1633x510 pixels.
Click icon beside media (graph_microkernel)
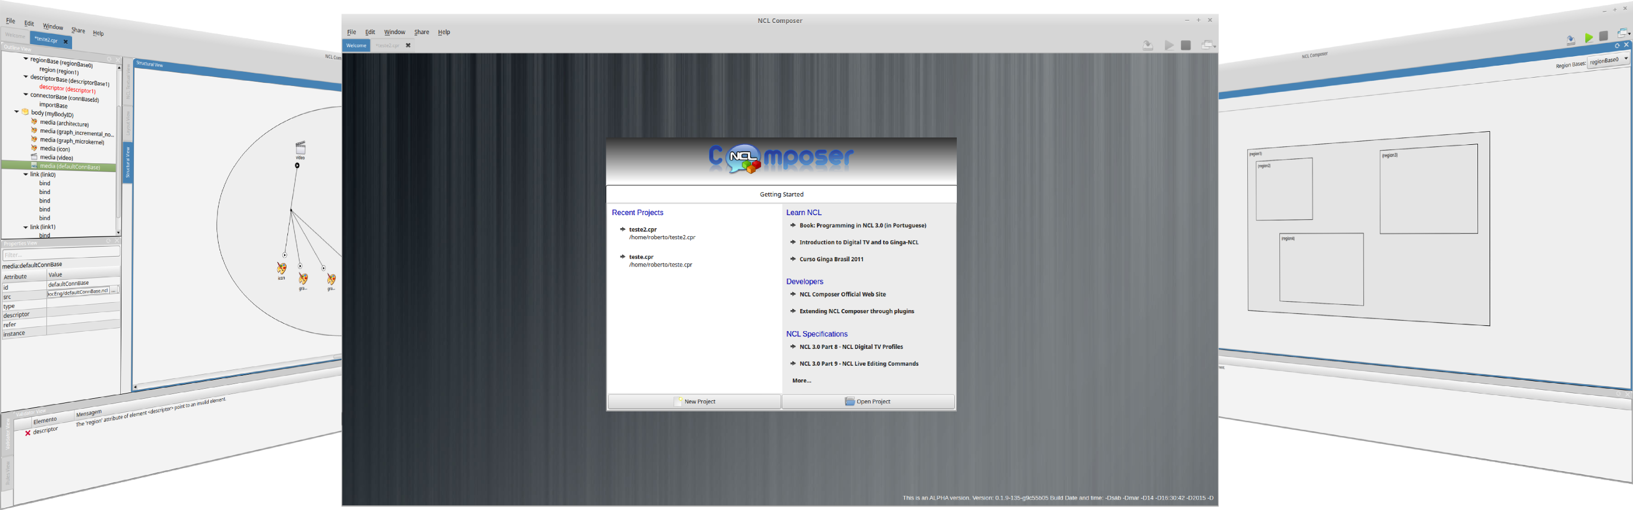point(34,139)
